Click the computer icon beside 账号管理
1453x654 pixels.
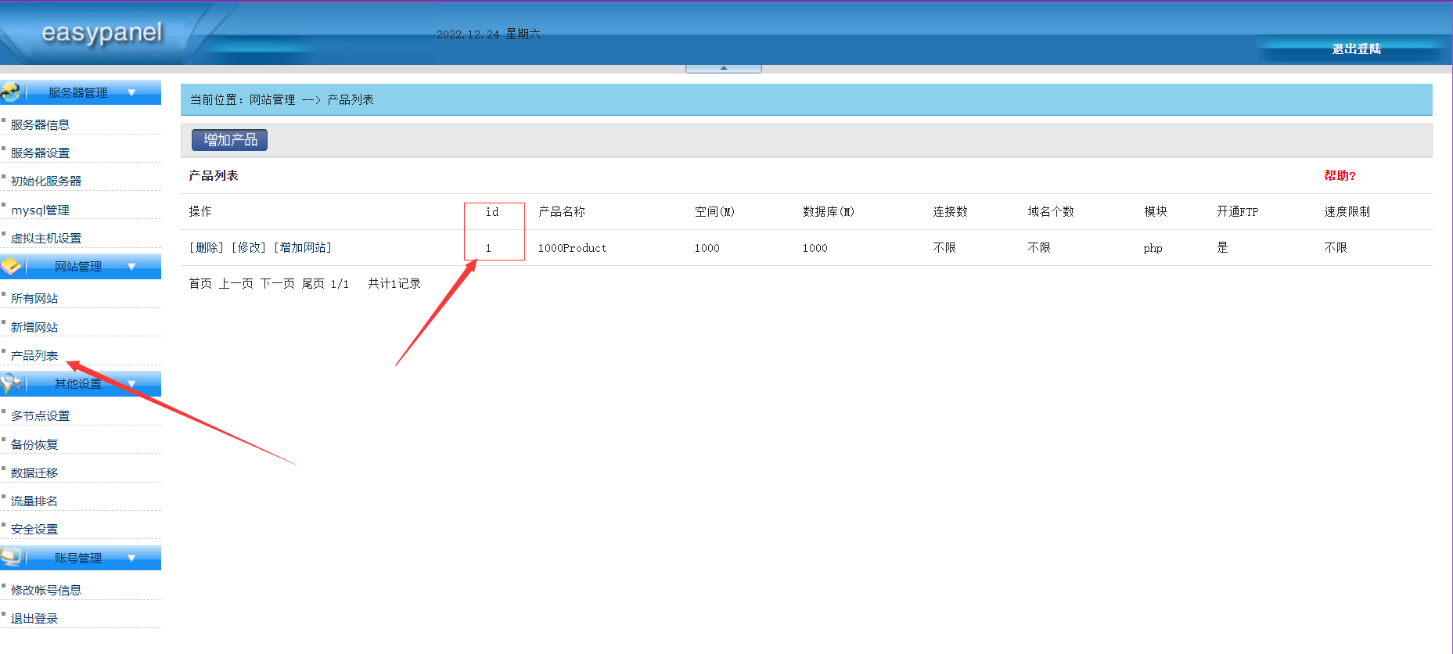coord(11,558)
